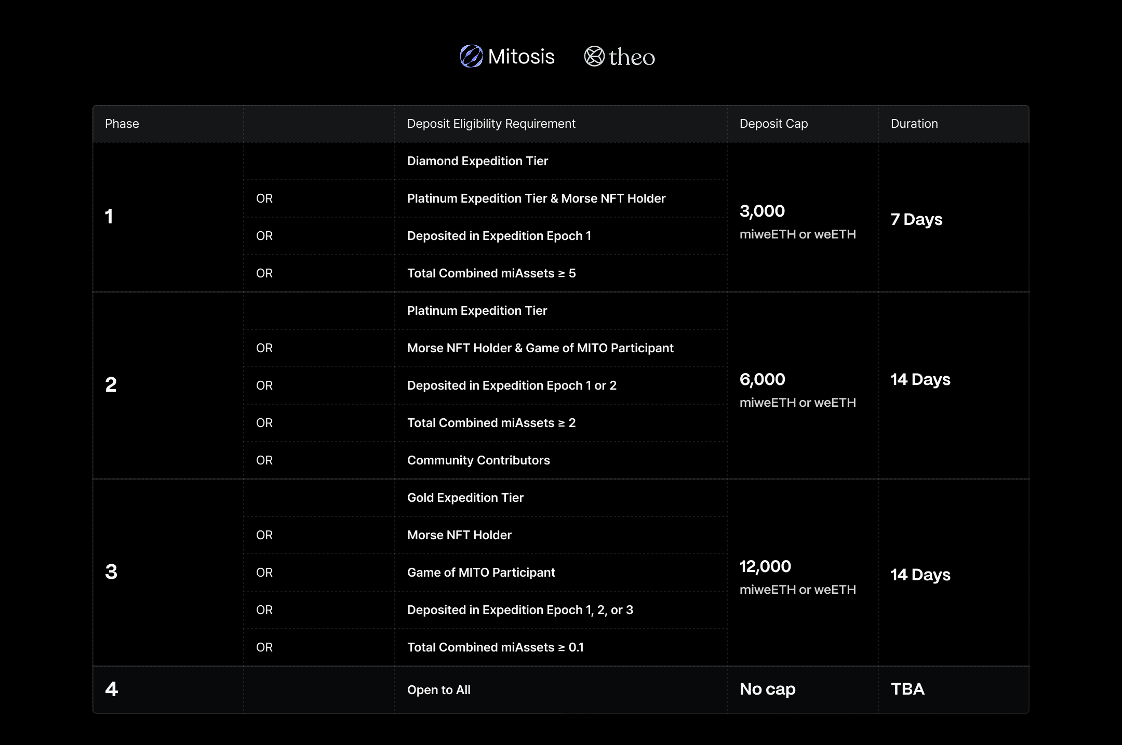Click phase number 4
Viewport: 1122px width, 745px height.
111,689
